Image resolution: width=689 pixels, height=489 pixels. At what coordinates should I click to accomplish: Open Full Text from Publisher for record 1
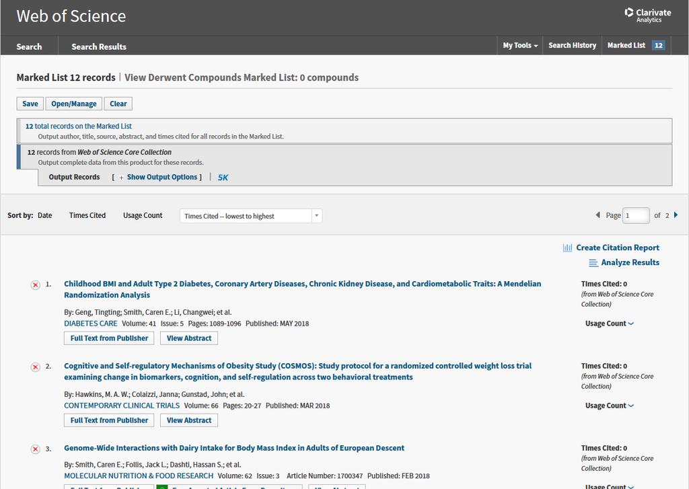[x=109, y=338]
